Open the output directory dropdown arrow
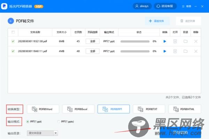 [56, 133]
